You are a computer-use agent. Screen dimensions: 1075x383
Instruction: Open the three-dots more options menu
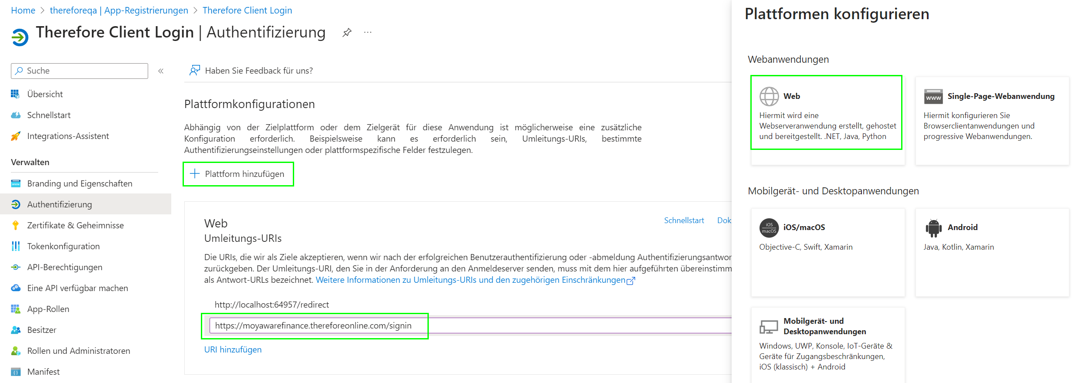point(368,33)
